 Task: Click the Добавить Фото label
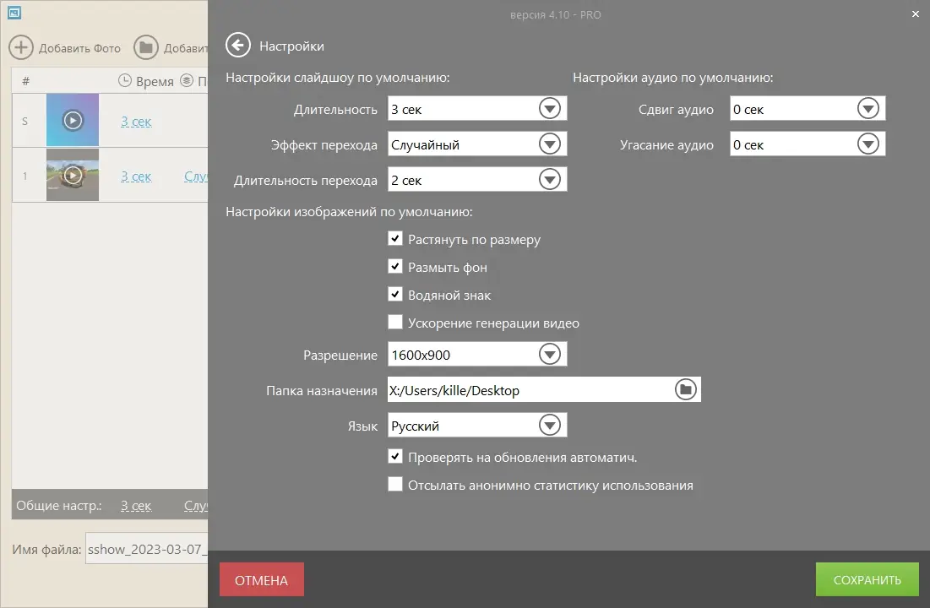(x=79, y=48)
